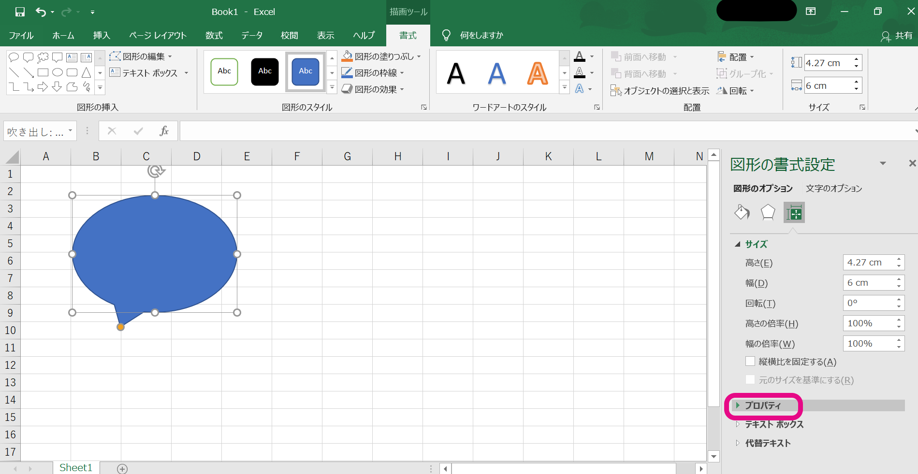This screenshot has height=474, width=918.
Task: Apply the blue WordArt A style
Action: pyautogui.click(x=497, y=73)
